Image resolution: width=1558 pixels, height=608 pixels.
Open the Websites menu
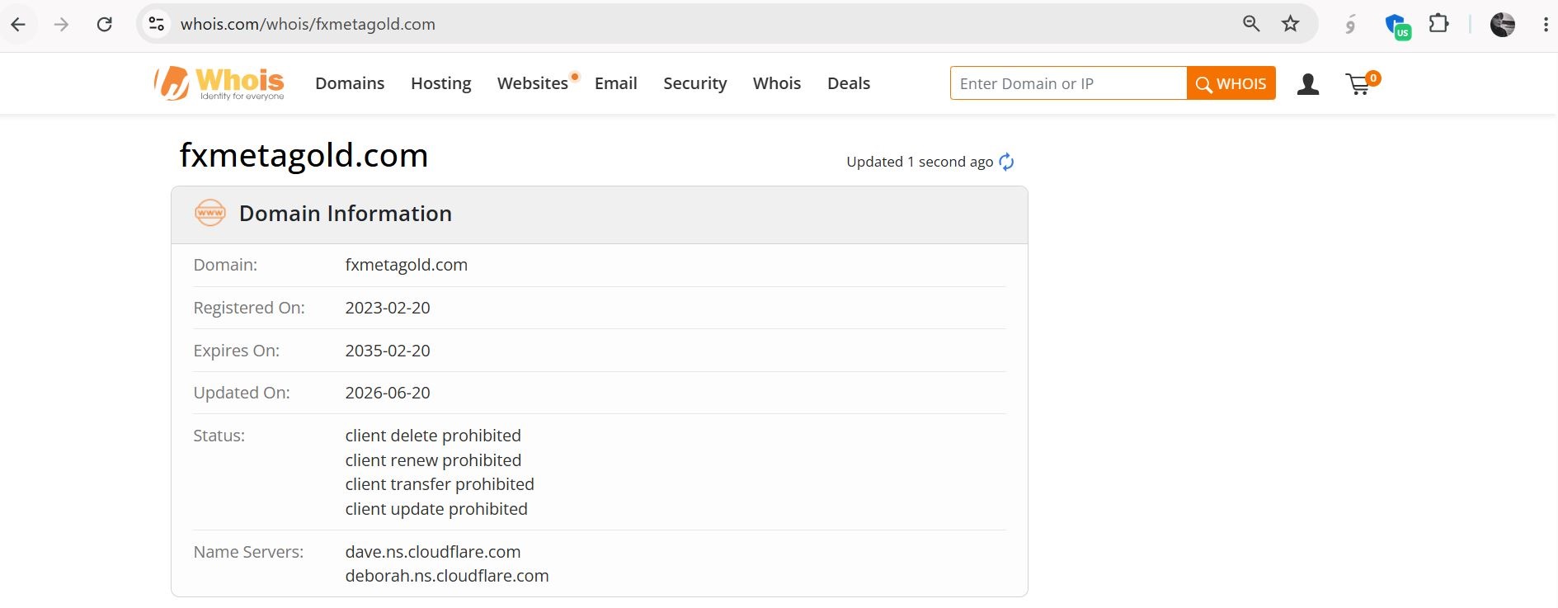tap(533, 83)
